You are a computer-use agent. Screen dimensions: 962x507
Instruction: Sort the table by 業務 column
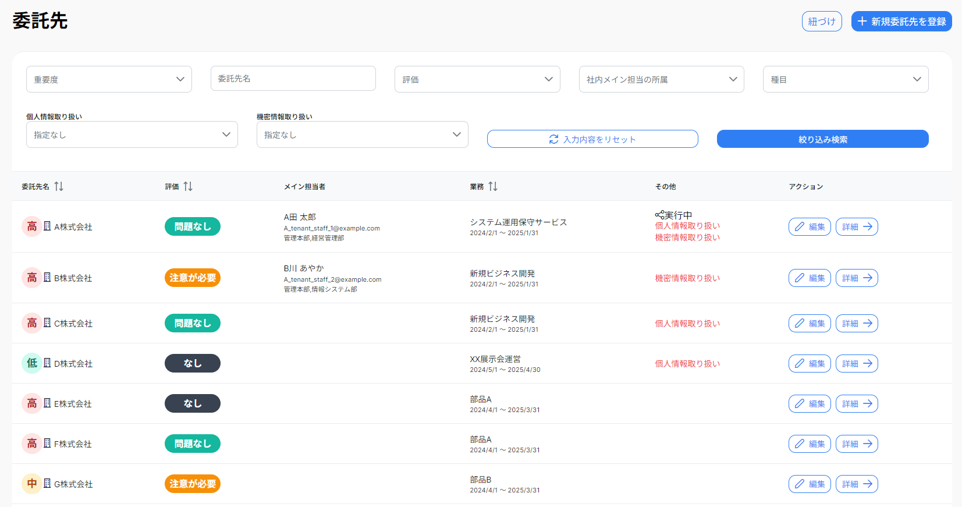pyautogui.click(x=493, y=186)
